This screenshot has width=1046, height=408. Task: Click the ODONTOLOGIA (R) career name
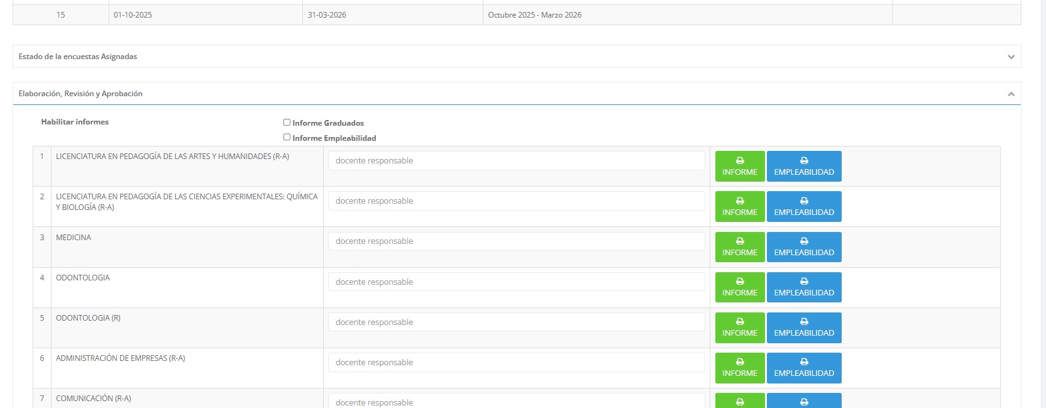click(x=88, y=318)
